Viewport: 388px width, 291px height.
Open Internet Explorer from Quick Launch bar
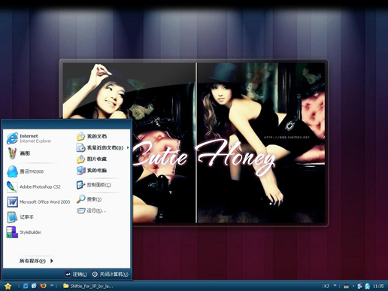coord(26,286)
